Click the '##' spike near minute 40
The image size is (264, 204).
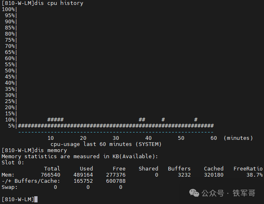(x=142, y=120)
